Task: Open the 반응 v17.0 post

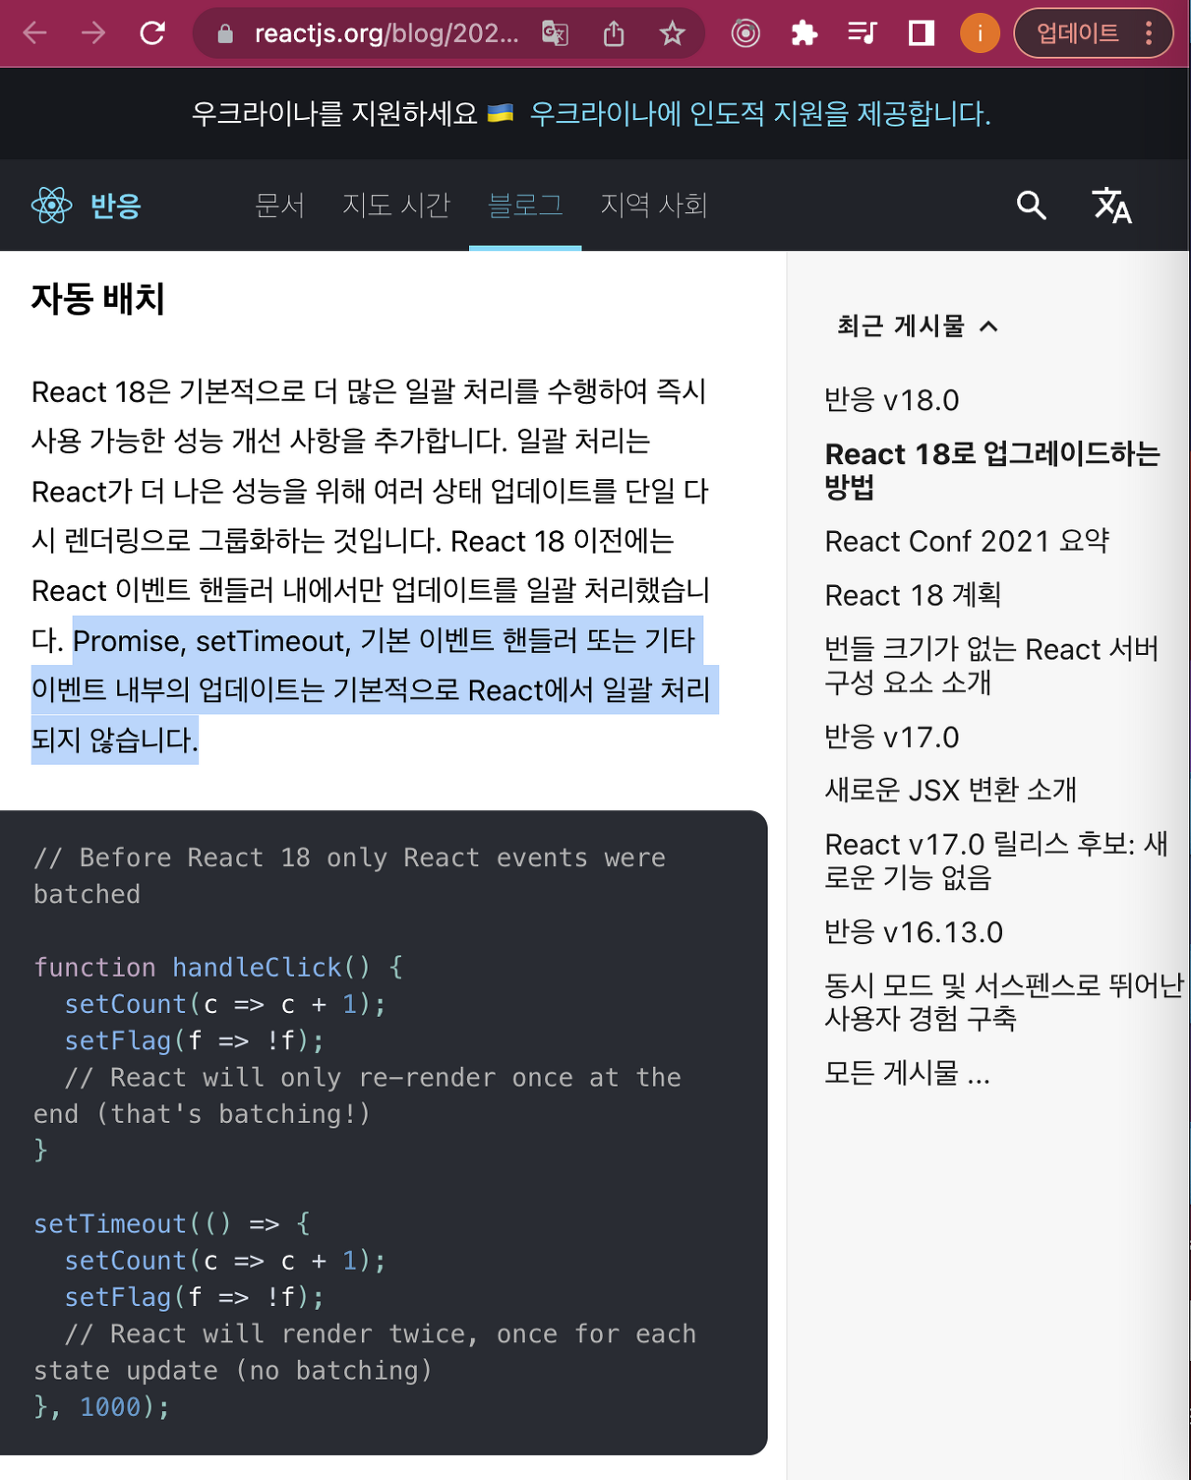Action: 891,738
